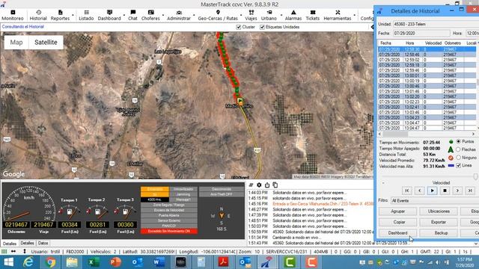The image size is (479, 269).
Task: Click the Ubicaciones button
Action: [x=439, y=211]
